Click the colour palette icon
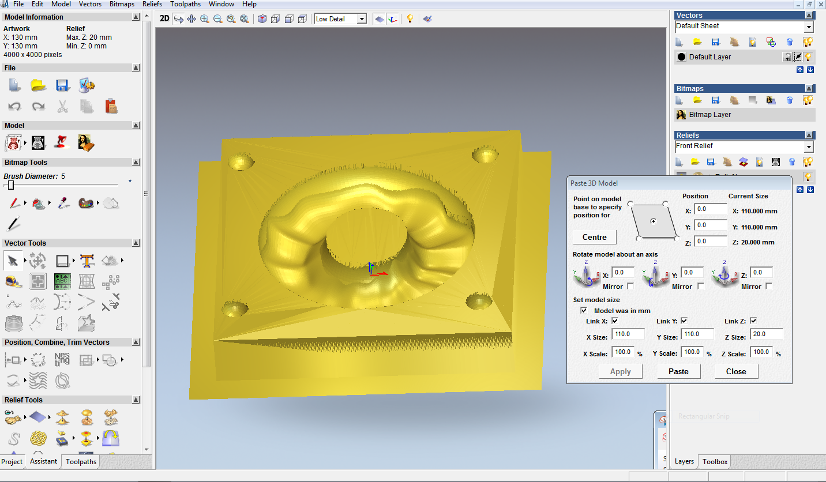This screenshot has height=482, width=826. 87,203
